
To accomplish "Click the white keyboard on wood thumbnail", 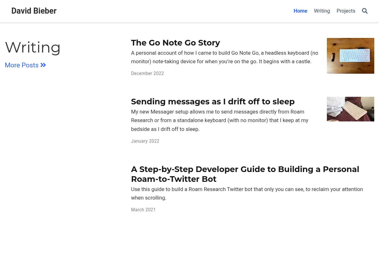I will (x=351, y=56).
